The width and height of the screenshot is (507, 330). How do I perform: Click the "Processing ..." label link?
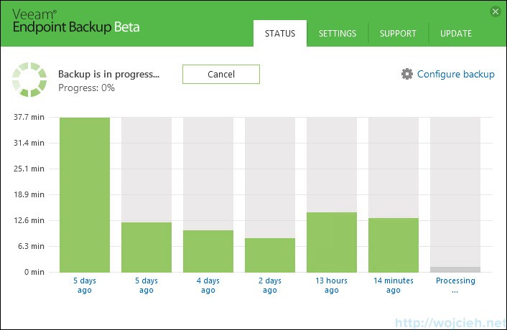pos(455,286)
